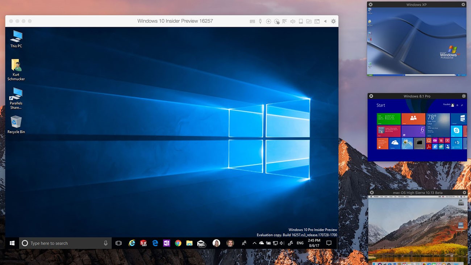Click the network tray icon on taskbar
Screen dimensions: 471x265
(x=275, y=243)
